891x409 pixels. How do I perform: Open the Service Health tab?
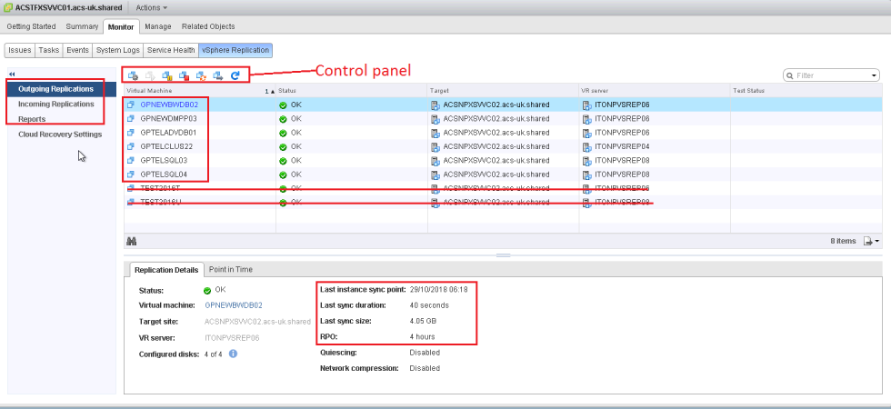[x=171, y=51]
